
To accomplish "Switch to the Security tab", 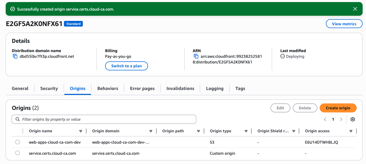I will pos(49,88).
